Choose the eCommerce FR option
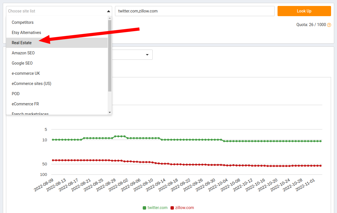The width and height of the screenshot is (337, 213). click(x=26, y=104)
